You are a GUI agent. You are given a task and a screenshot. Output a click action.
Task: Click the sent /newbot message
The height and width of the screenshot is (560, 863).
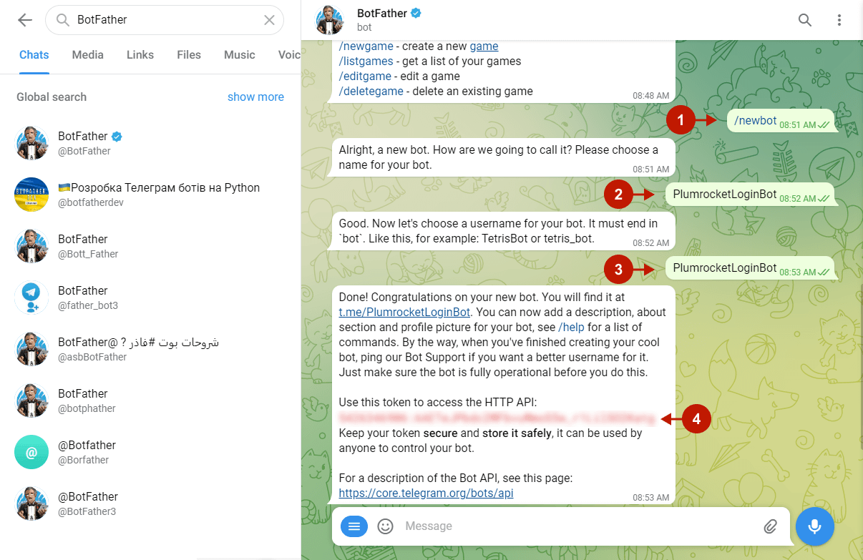coord(781,121)
